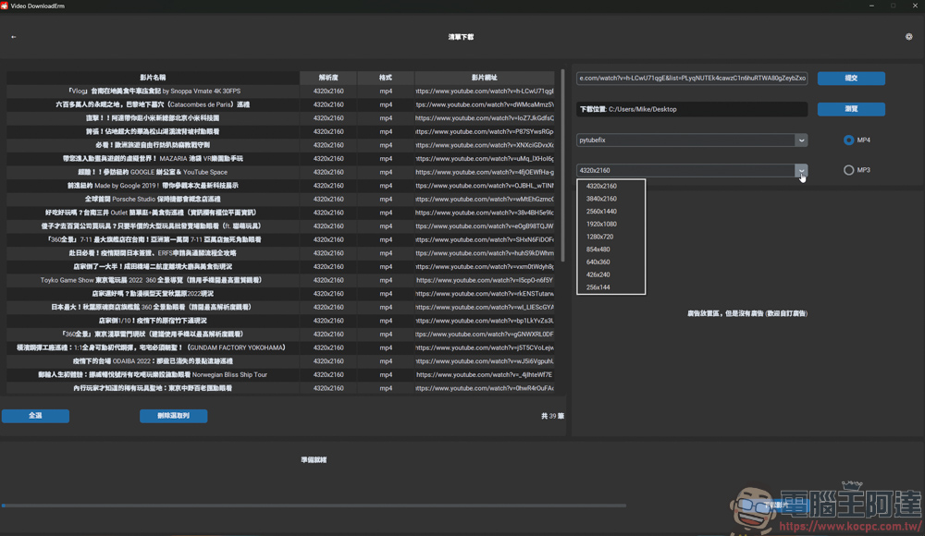Screen dimensions: 925x536
Task: Select the MP4 radio button
Action: tap(848, 140)
